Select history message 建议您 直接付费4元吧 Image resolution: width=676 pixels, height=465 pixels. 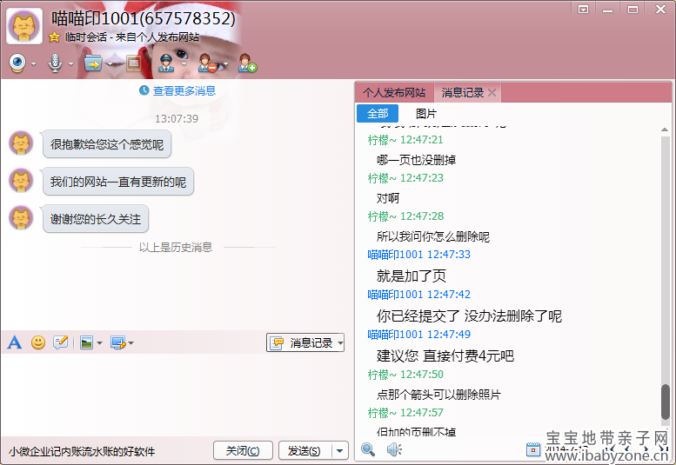[x=445, y=355]
